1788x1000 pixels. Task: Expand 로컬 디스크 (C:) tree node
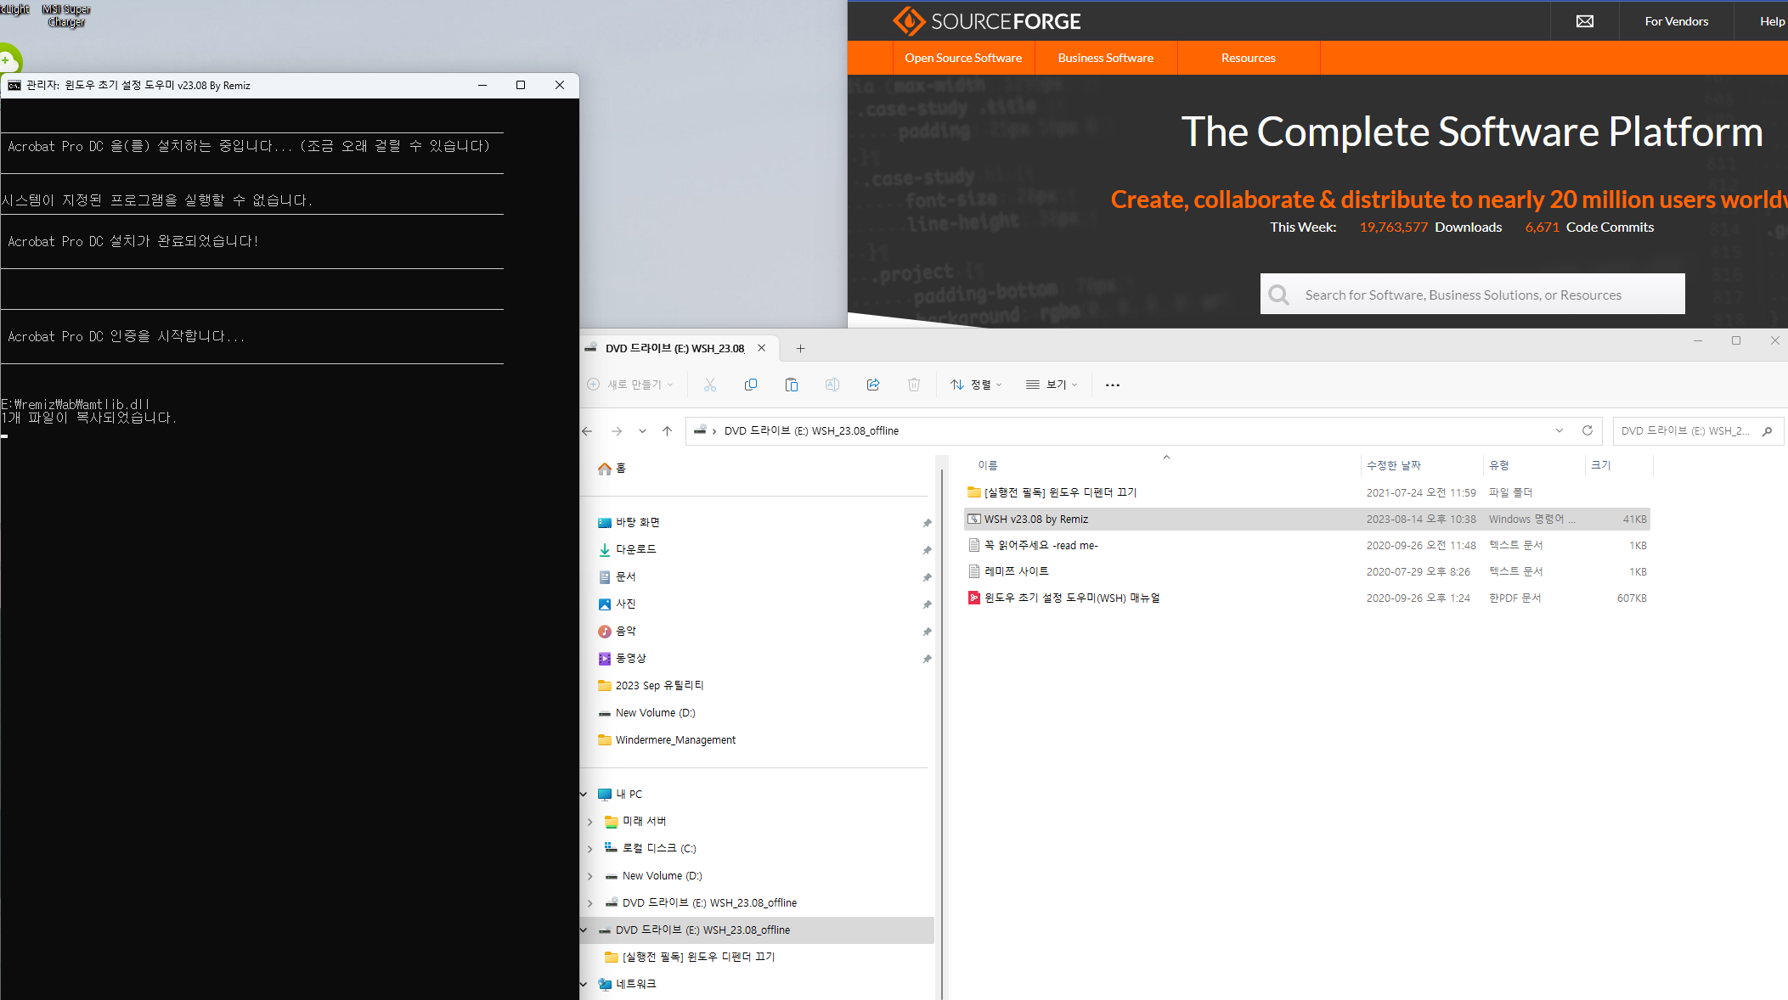(590, 849)
